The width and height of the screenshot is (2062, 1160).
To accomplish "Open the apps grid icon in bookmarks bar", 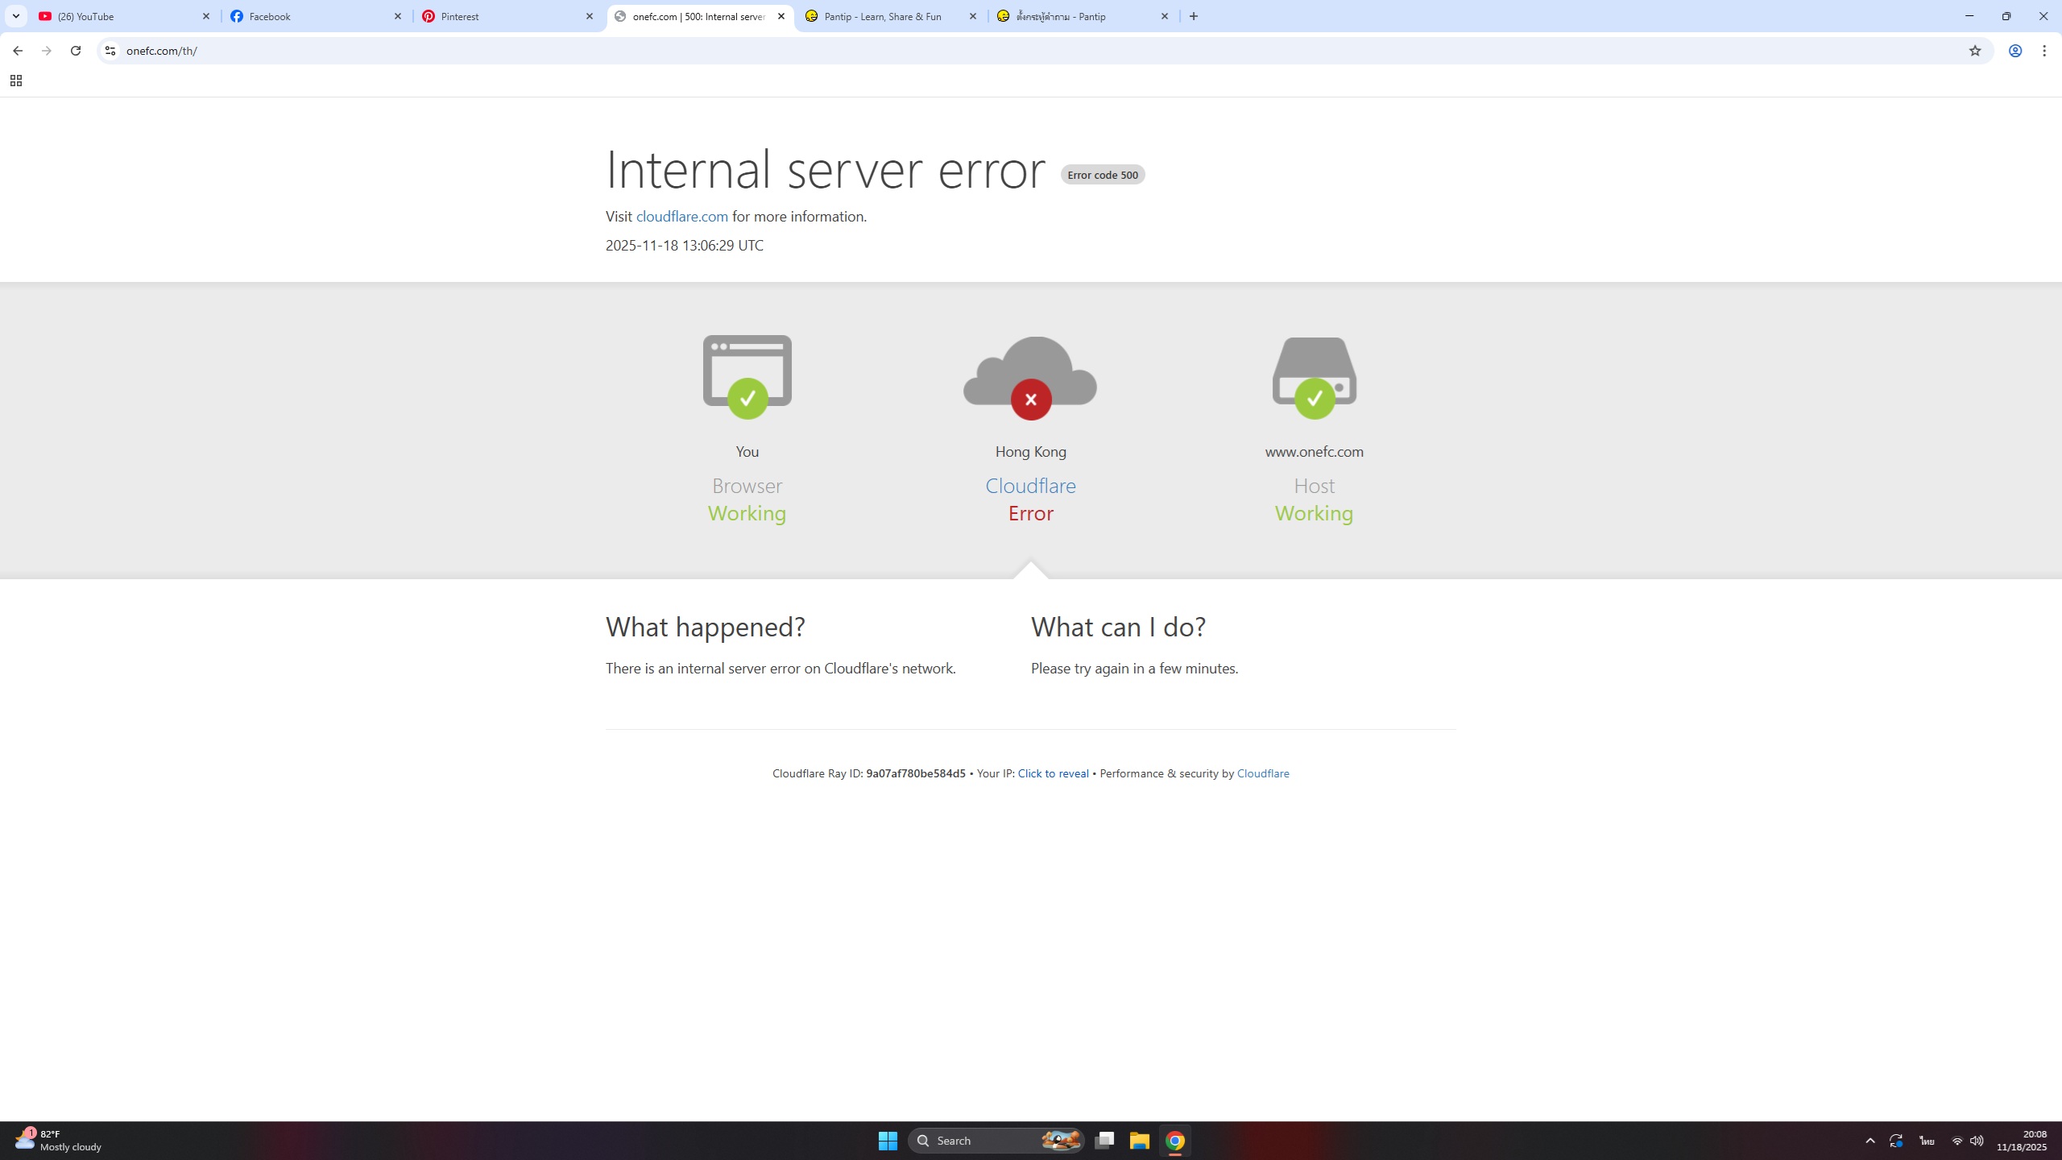I will pos(15,81).
